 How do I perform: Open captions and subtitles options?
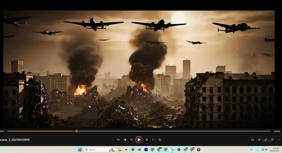252,140
